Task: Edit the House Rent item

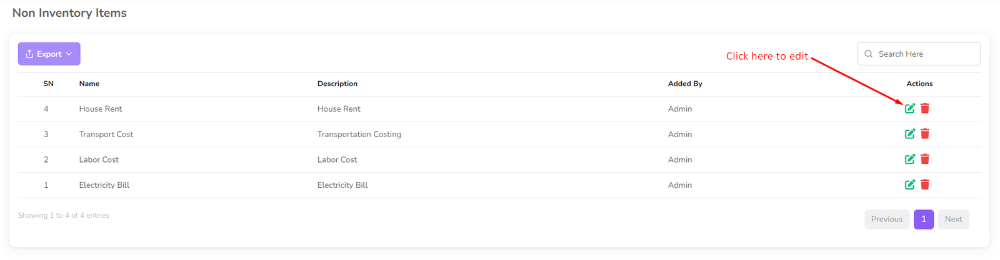Action: coord(909,108)
